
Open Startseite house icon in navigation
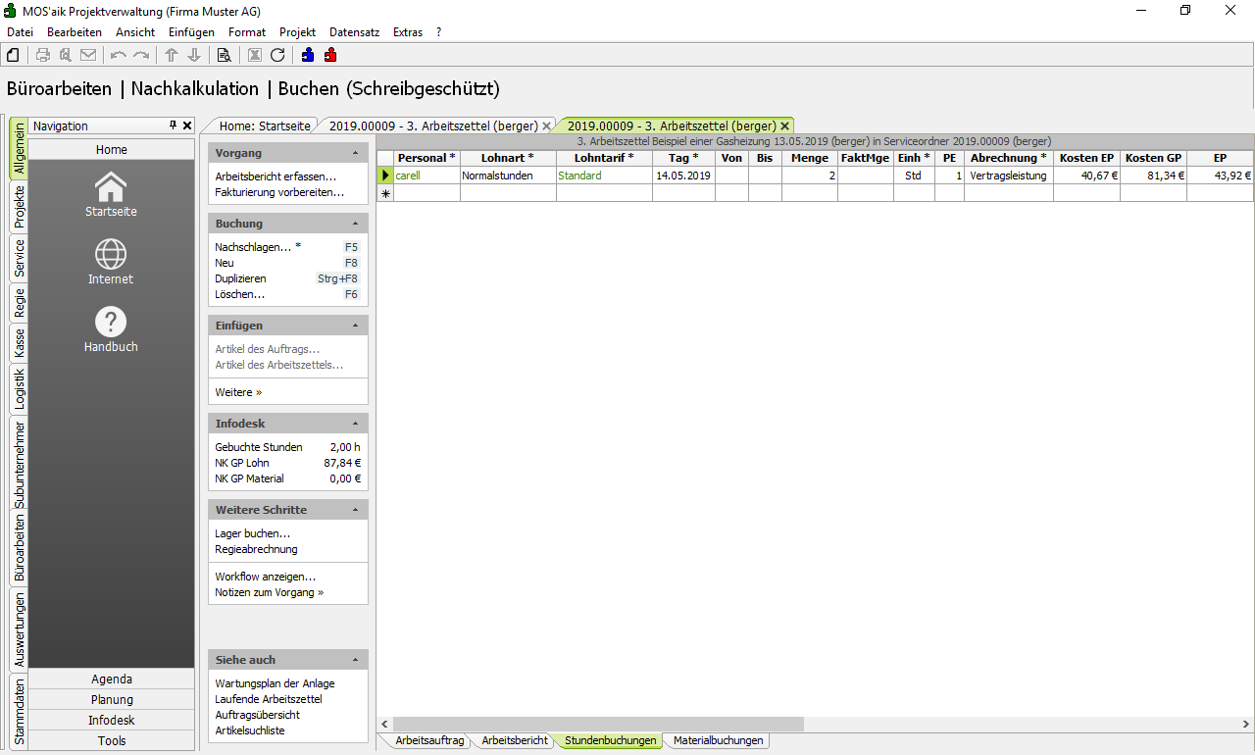coord(111,186)
